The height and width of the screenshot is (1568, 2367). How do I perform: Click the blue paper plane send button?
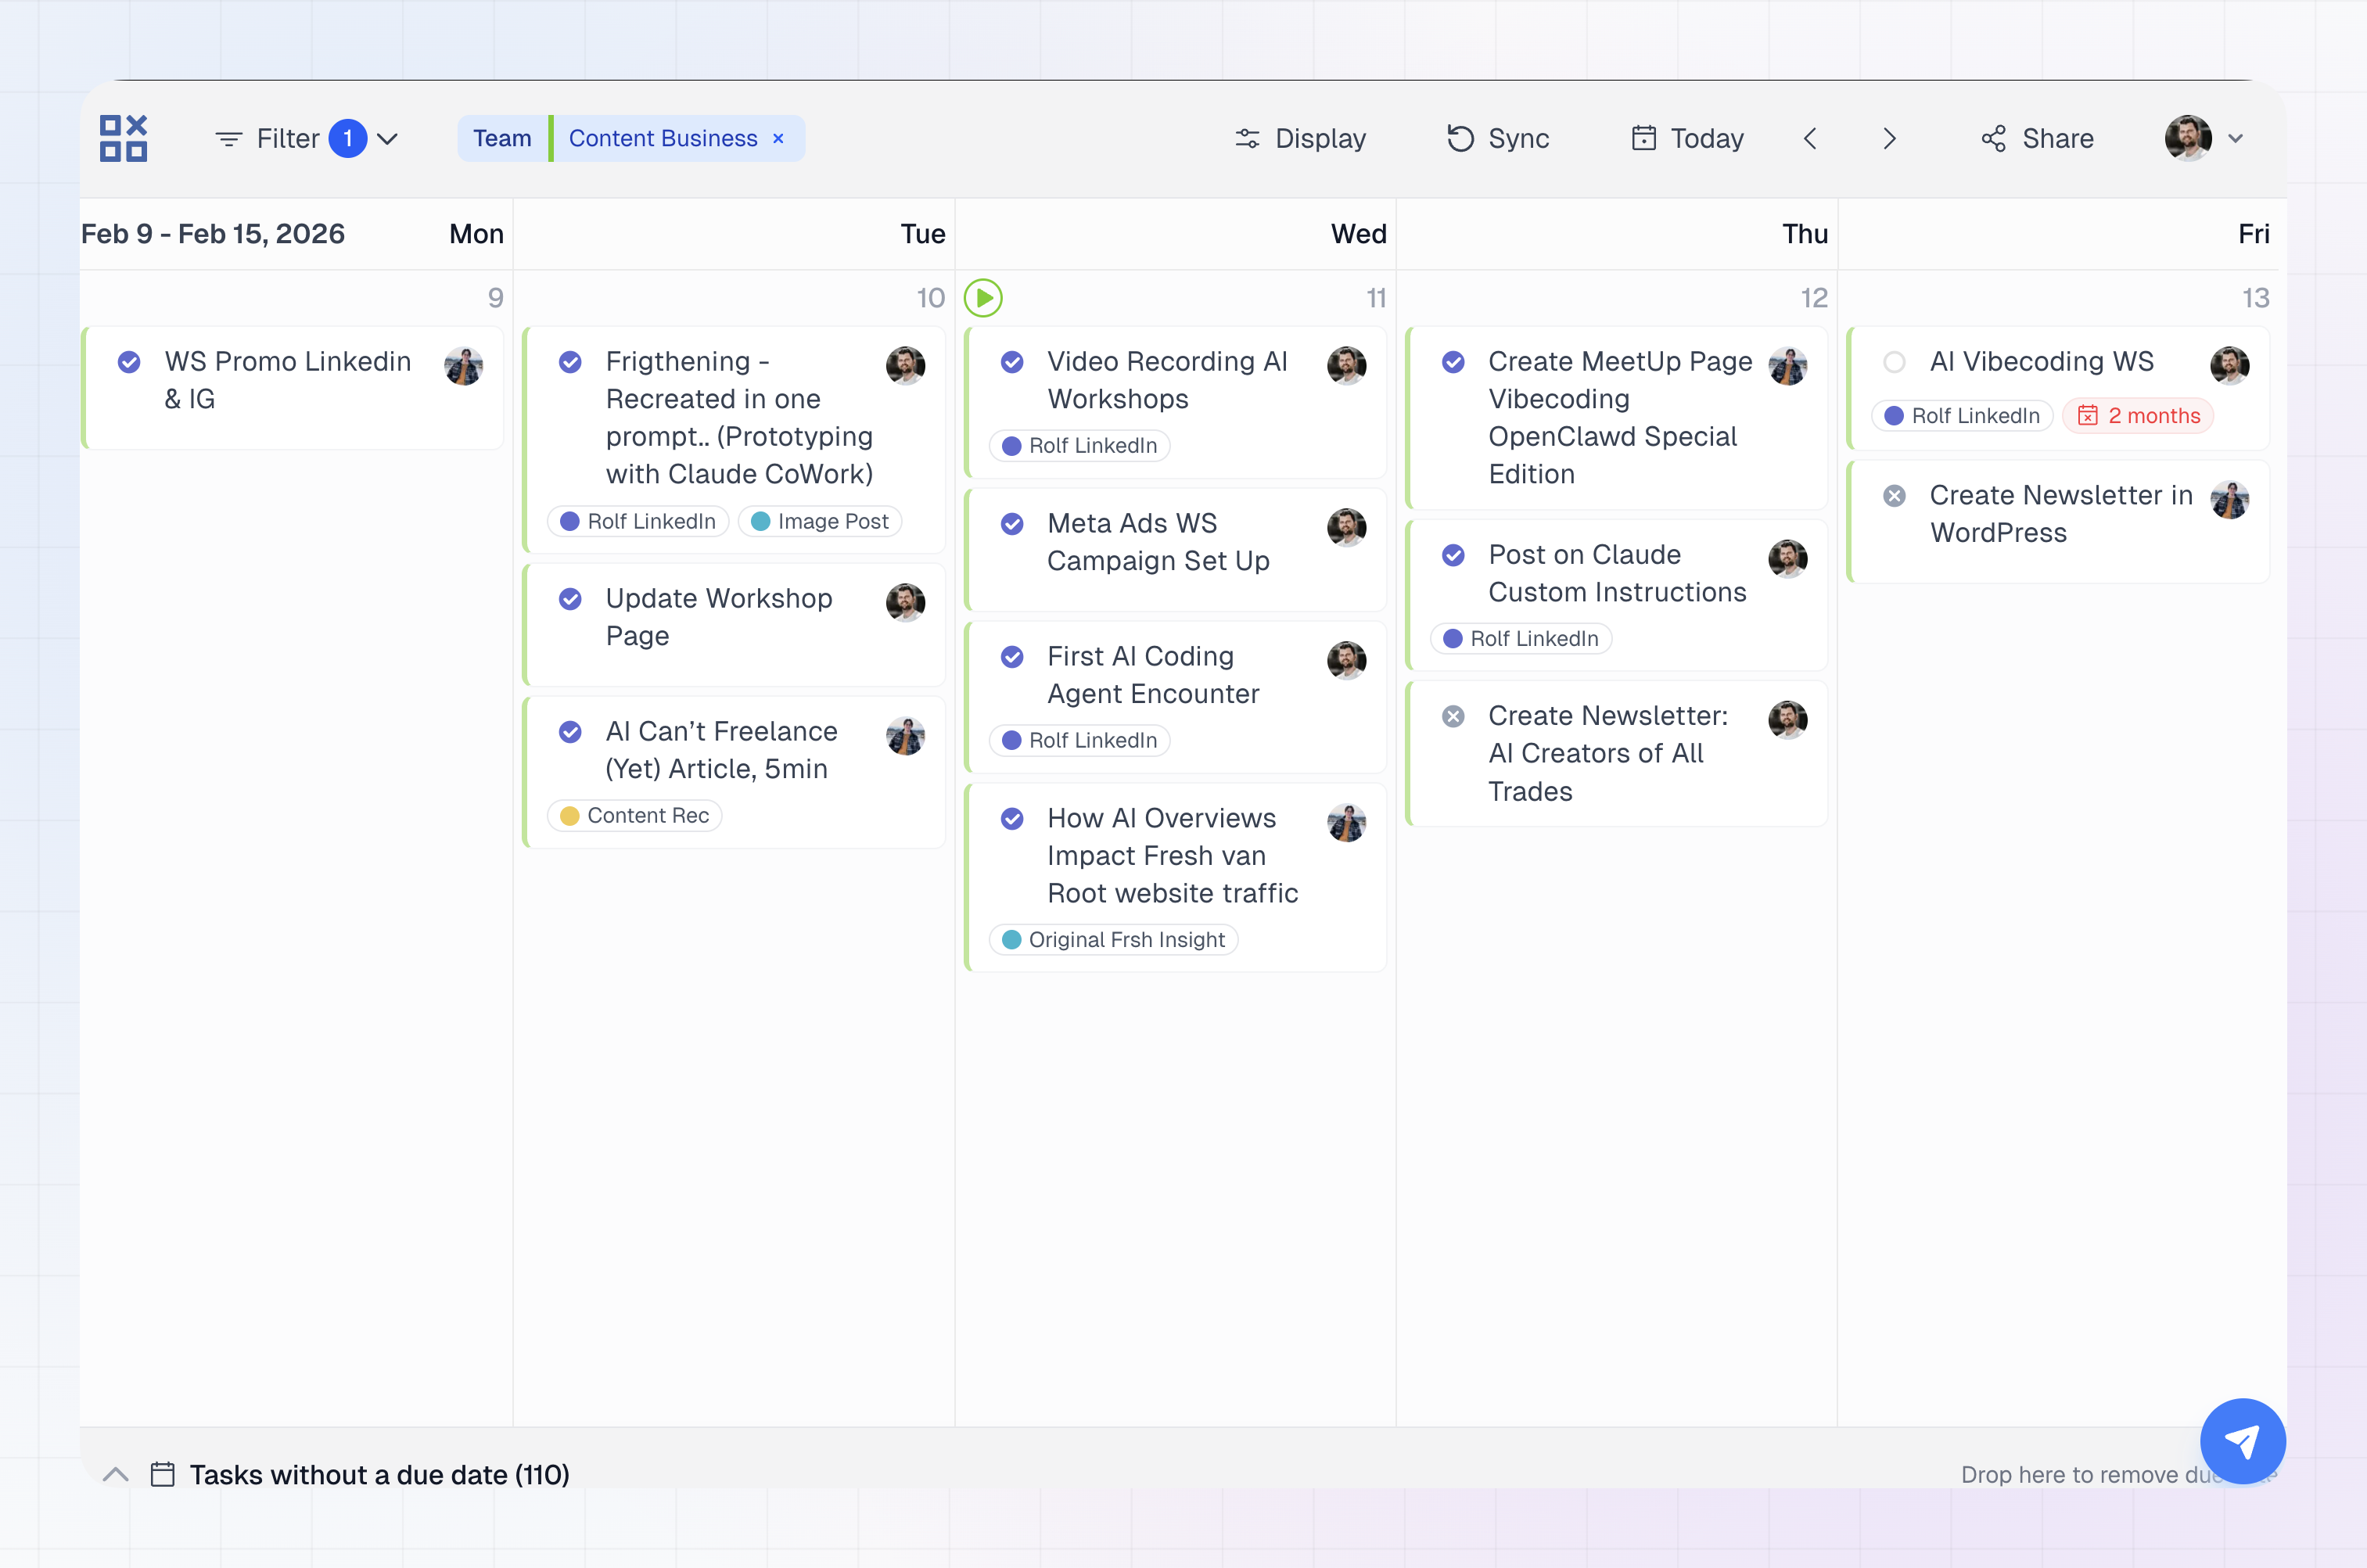[2243, 1441]
